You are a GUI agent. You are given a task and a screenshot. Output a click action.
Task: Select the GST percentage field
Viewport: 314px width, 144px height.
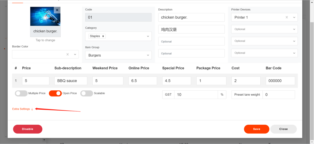196,95
